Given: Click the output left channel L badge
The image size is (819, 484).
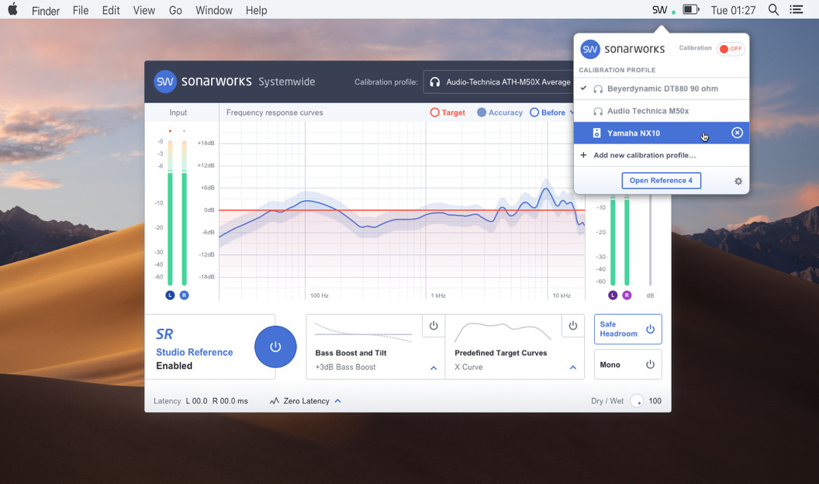Looking at the screenshot, I should pyautogui.click(x=613, y=295).
